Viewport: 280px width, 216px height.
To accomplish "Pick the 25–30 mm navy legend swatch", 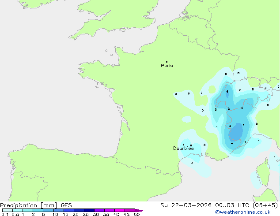I will click(x=89, y=210).
